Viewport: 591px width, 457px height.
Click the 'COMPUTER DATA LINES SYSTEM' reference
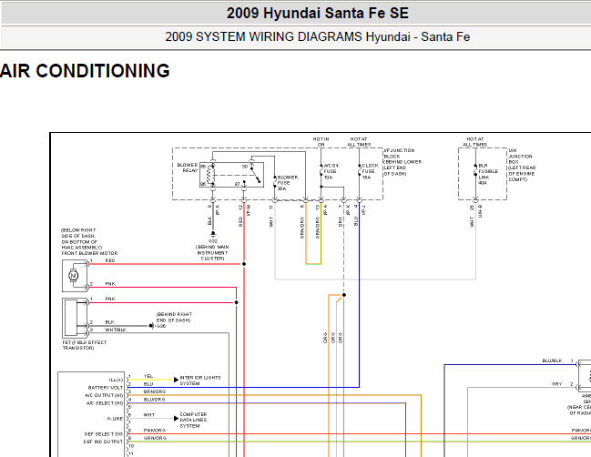(x=193, y=420)
